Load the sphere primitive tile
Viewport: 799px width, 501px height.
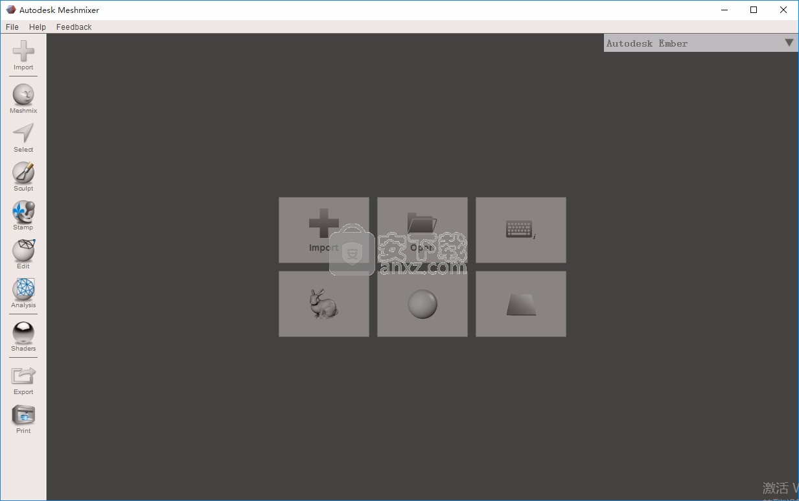pos(423,304)
